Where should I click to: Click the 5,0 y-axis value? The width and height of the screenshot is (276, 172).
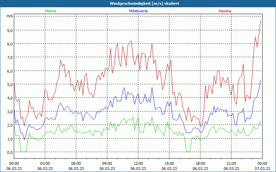[10, 85]
